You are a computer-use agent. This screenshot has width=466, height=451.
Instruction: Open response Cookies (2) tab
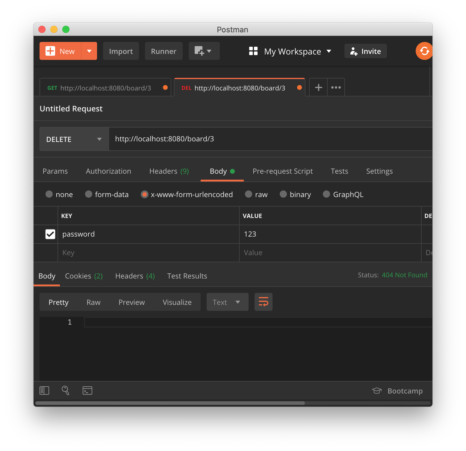click(x=84, y=276)
